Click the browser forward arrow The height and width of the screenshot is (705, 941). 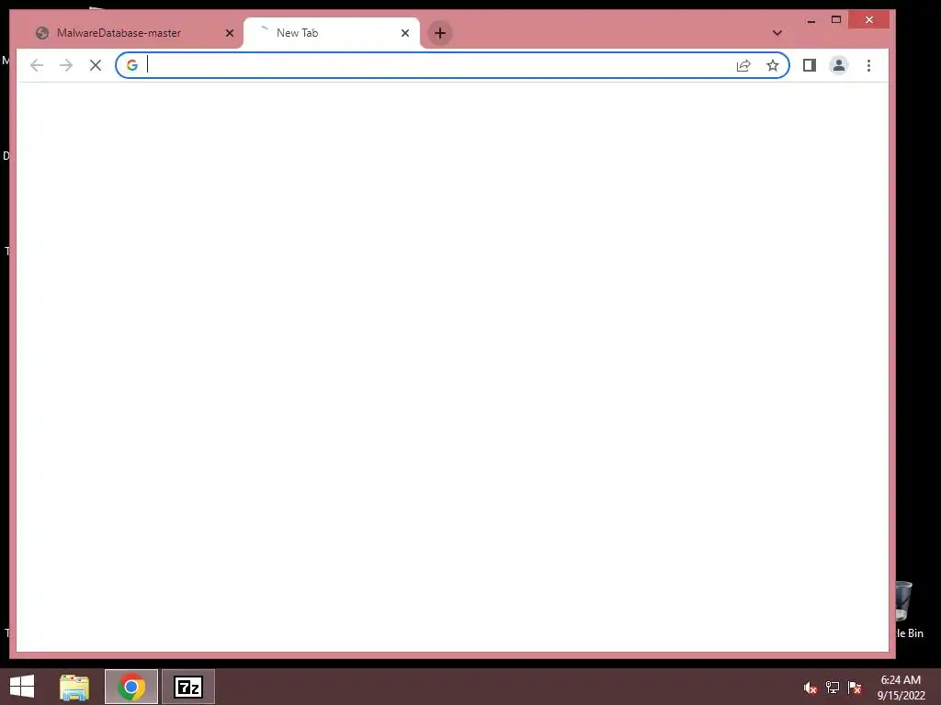pos(66,65)
